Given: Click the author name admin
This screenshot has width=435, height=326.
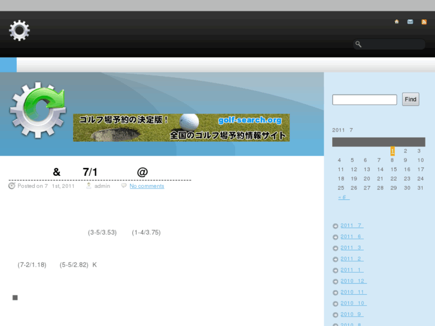Looking at the screenshot, I should 102,186.
